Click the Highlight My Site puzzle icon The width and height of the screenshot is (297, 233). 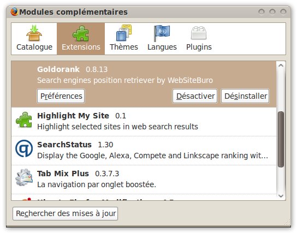[x=24, y=120]
